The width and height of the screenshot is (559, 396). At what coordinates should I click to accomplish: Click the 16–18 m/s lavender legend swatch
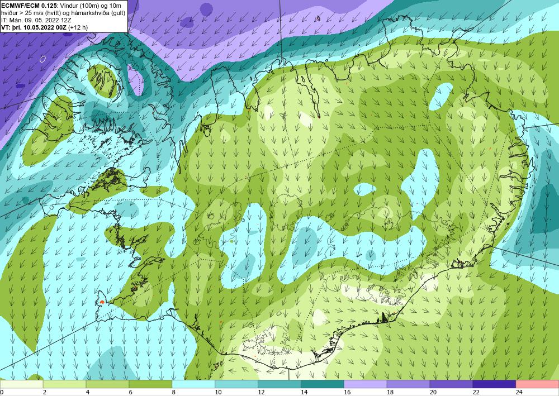tap(366, 384)
